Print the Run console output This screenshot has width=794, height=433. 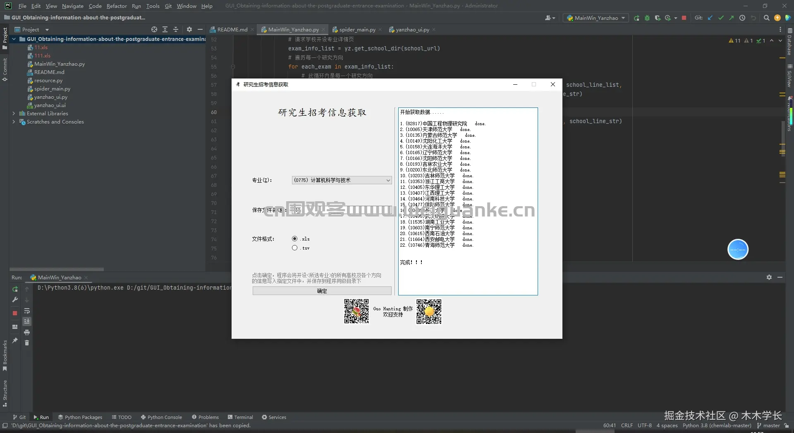point(27,332)
